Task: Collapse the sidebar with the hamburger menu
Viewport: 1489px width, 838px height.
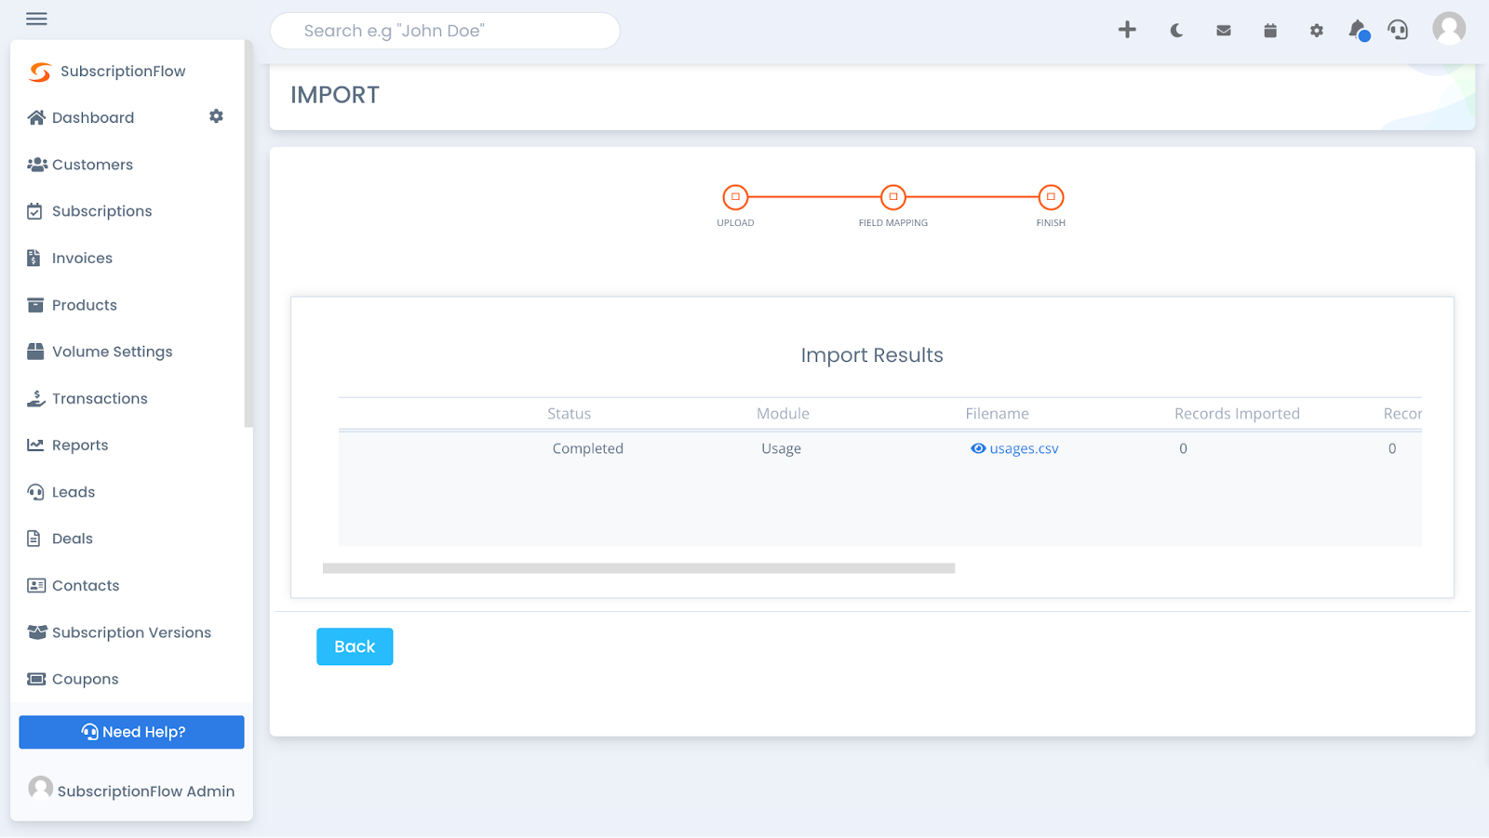Action: pos(35,19)
